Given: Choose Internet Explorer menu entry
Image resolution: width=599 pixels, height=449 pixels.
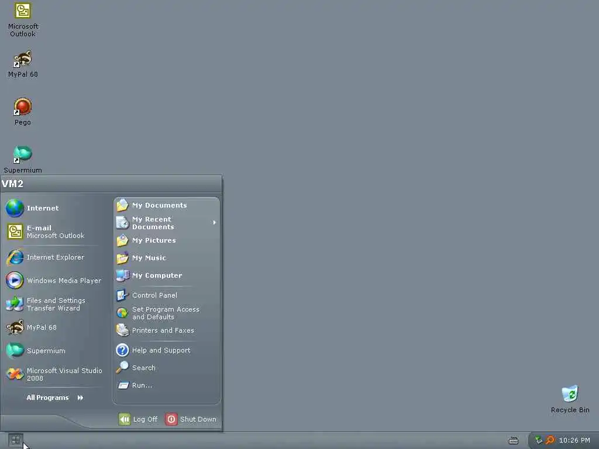Looking at the screenshot, I should [x=54, y=257].
